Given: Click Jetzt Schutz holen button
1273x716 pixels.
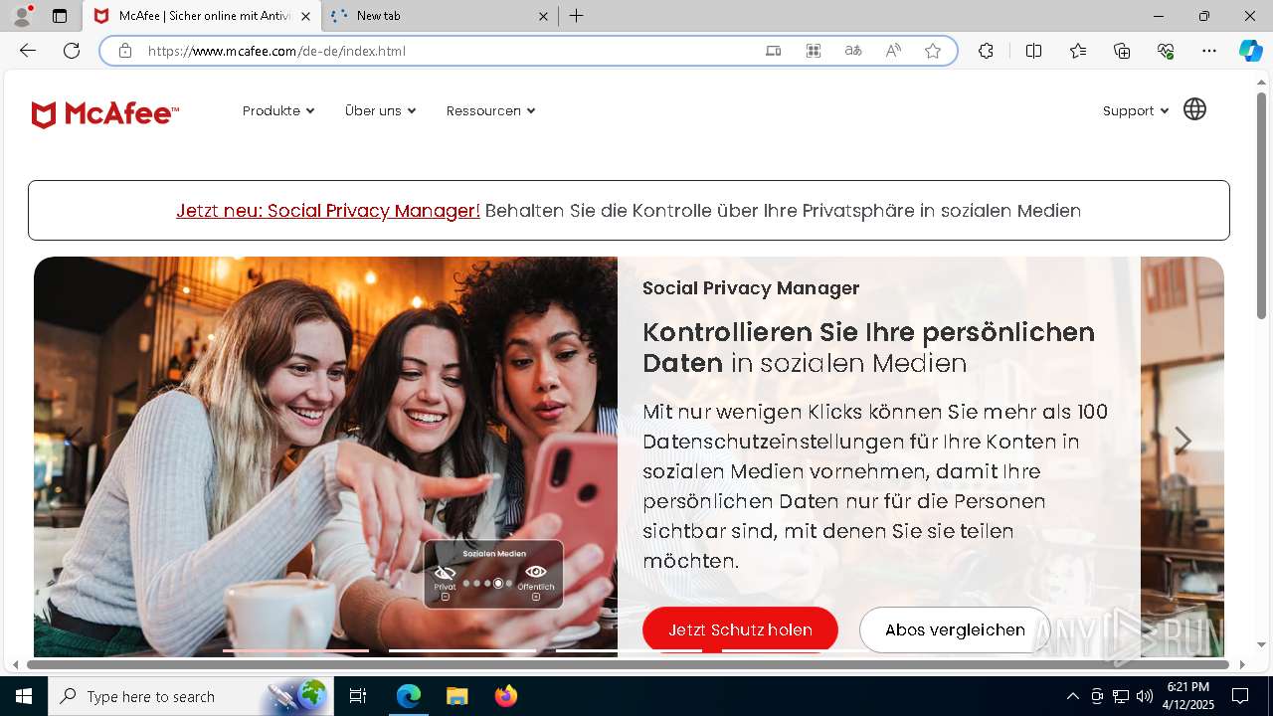Looking at the screenshot, I should pyautogui.click(x=740, y=629).
